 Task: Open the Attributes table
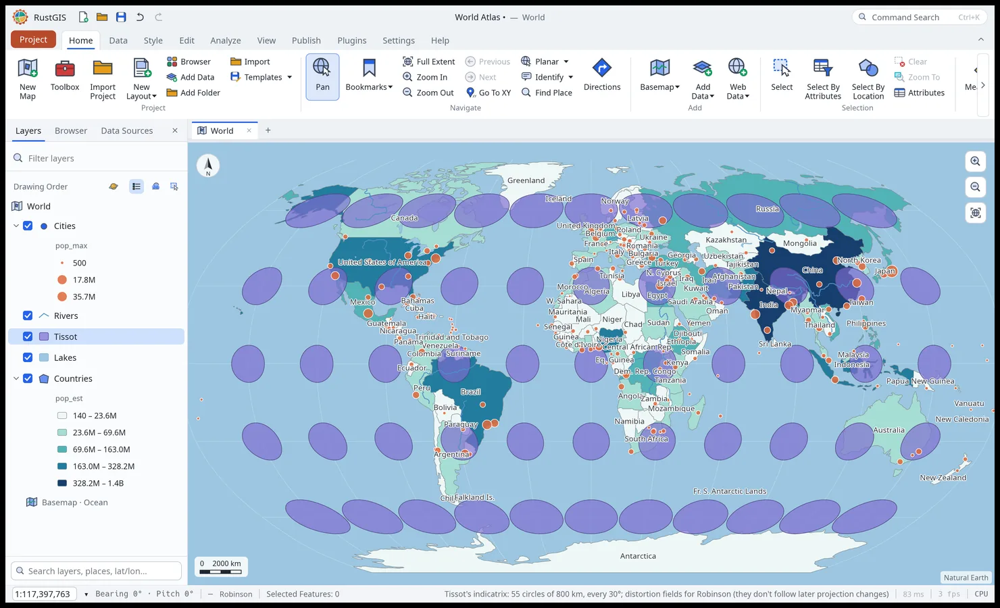coord(919,93)
